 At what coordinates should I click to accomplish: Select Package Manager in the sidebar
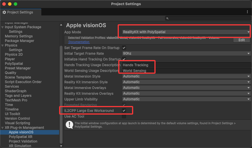pyautogui.click(x=20, y=41)
